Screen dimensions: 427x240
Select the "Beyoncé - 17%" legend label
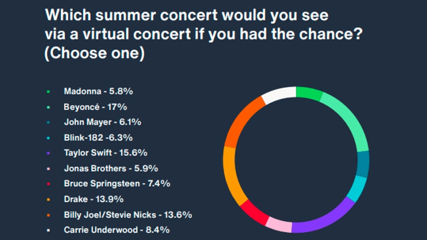[x=95, y=107]
